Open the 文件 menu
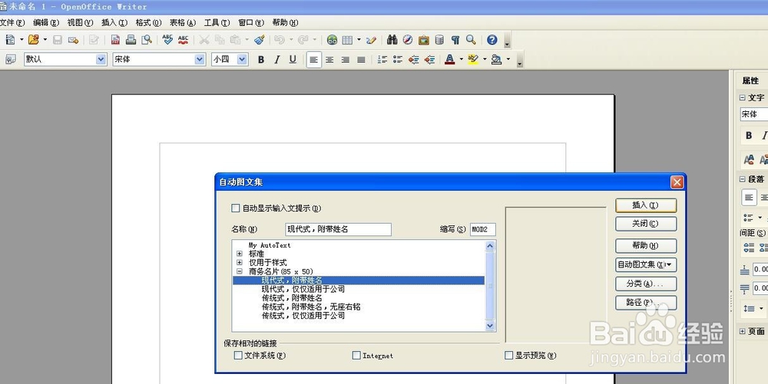The width and height of the screenshot is (768, 384). (12, 22)
